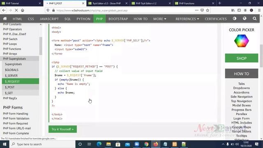Save page to Pocket
The image size is (263, 148).
(x=202, y=10)
